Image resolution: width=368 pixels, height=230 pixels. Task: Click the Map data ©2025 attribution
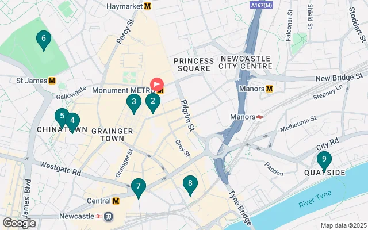[344, 226]
